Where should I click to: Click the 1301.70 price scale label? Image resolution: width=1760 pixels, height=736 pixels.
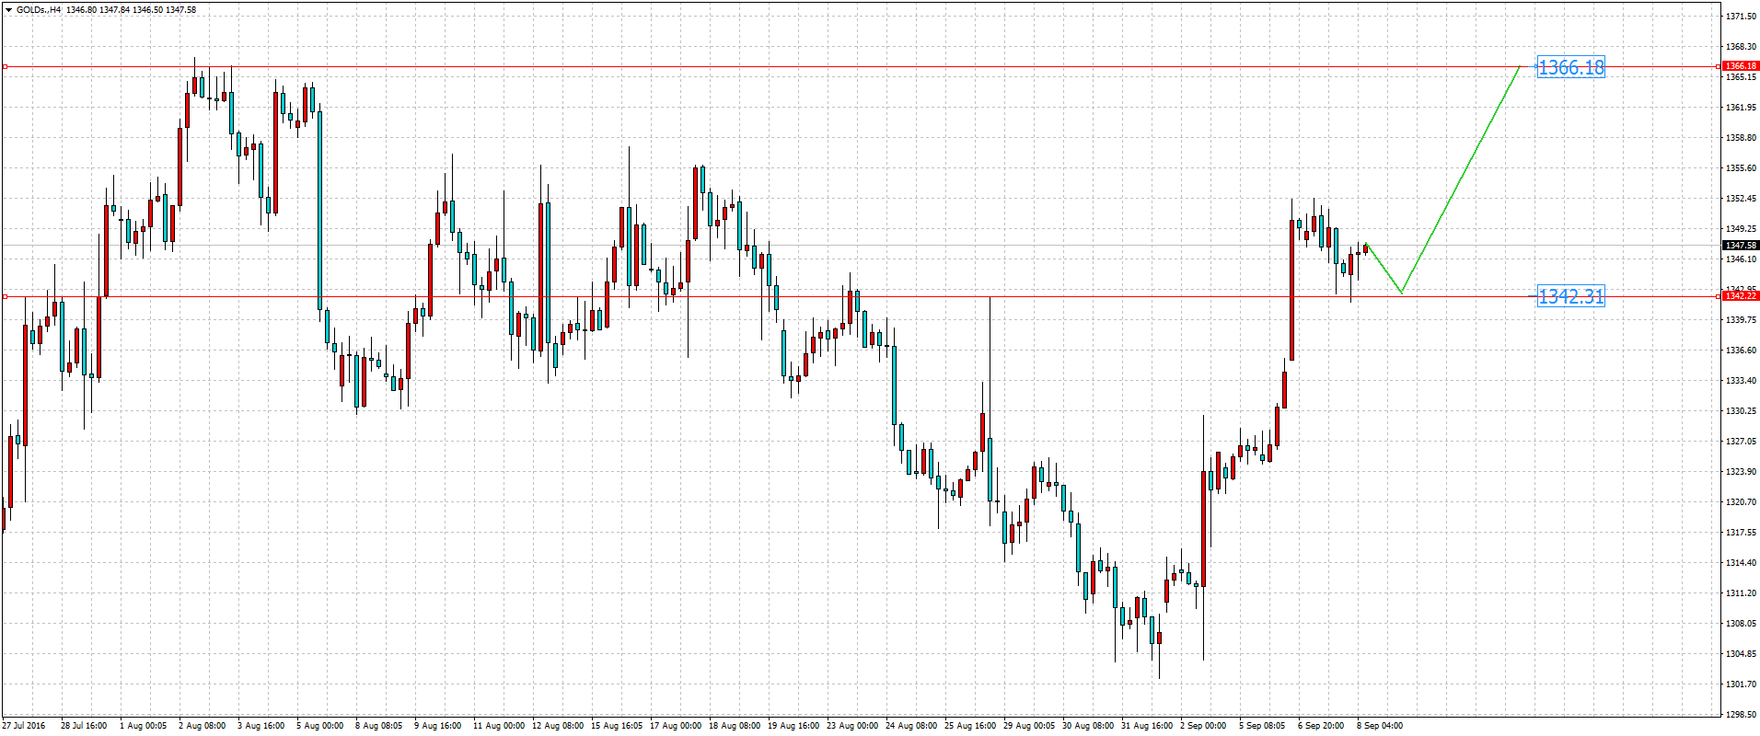coord(1740,684)
